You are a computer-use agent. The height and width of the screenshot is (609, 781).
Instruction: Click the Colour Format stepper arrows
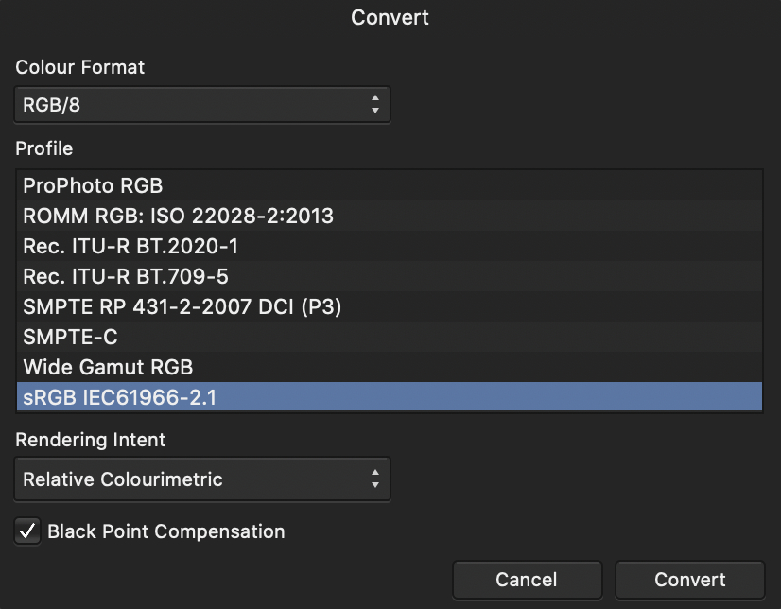[375, 104]
